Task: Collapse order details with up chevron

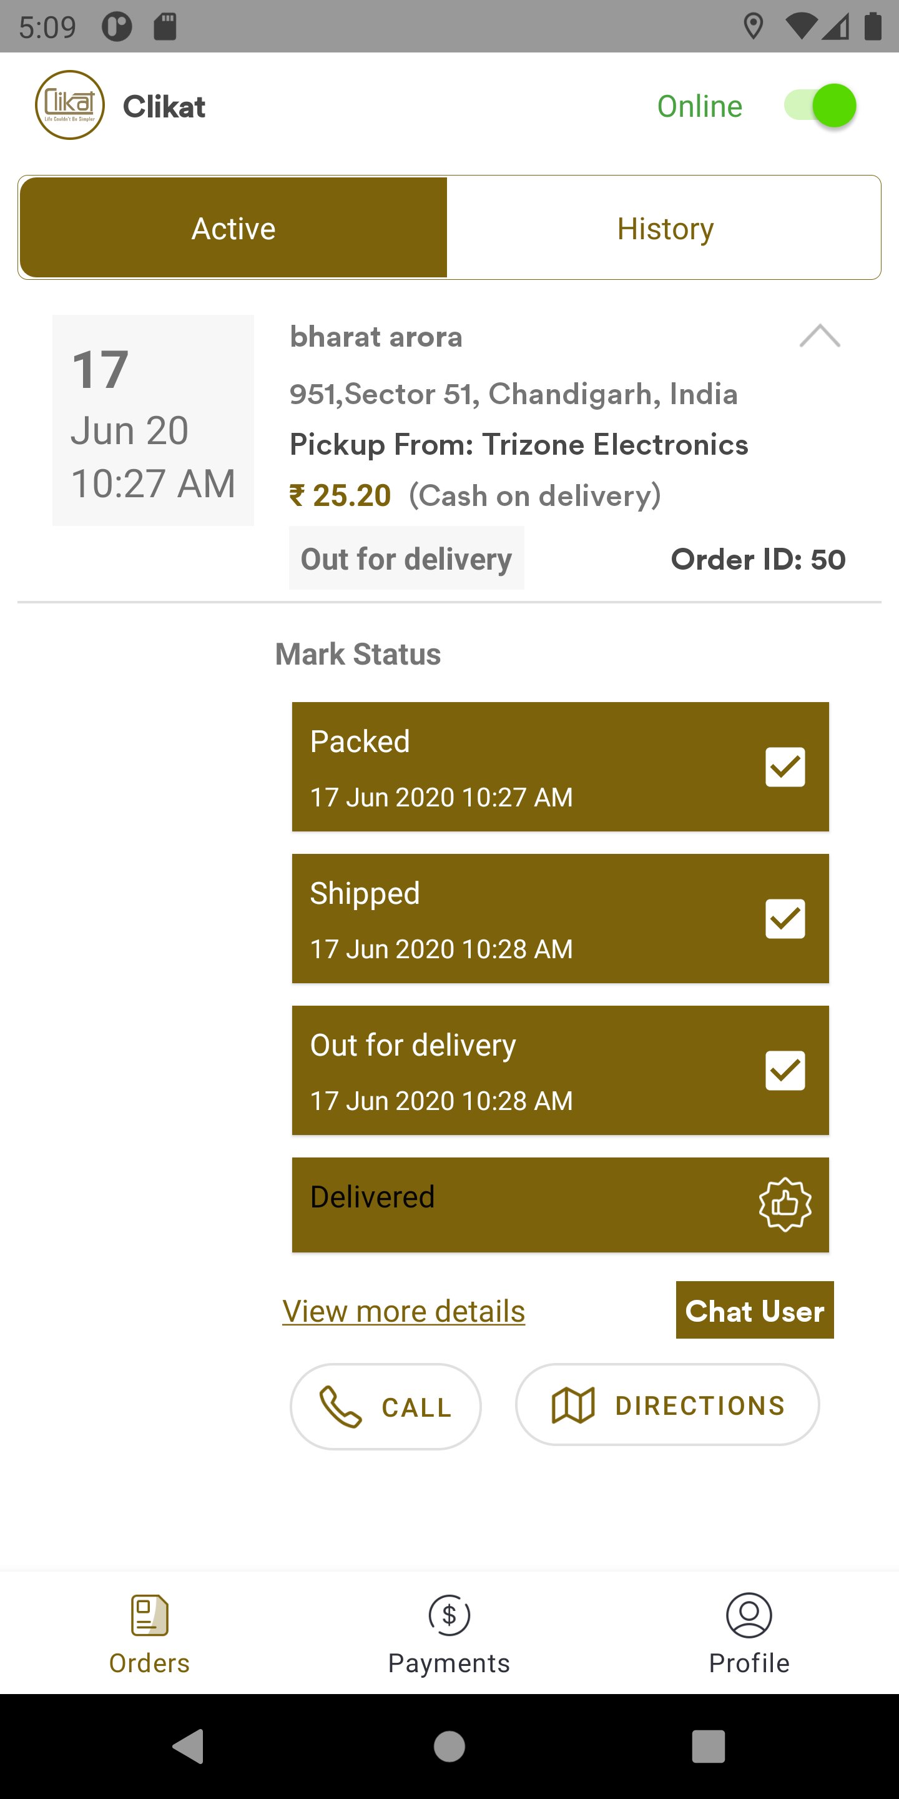Action: [x=820, y=337]
